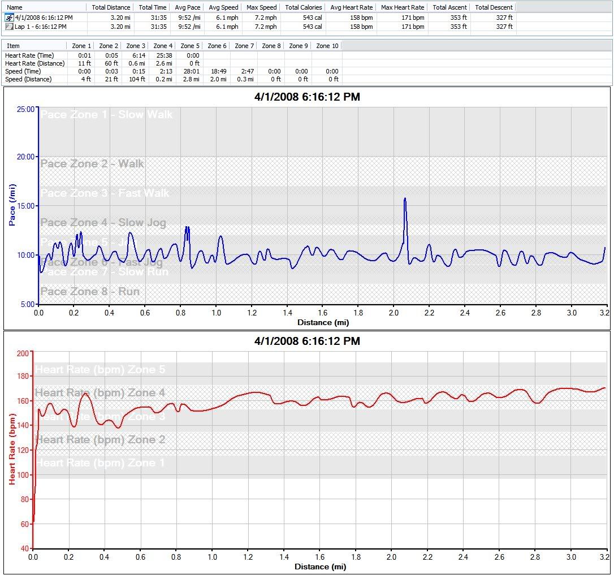Click the Lap 1 row icon

(9, 27)
